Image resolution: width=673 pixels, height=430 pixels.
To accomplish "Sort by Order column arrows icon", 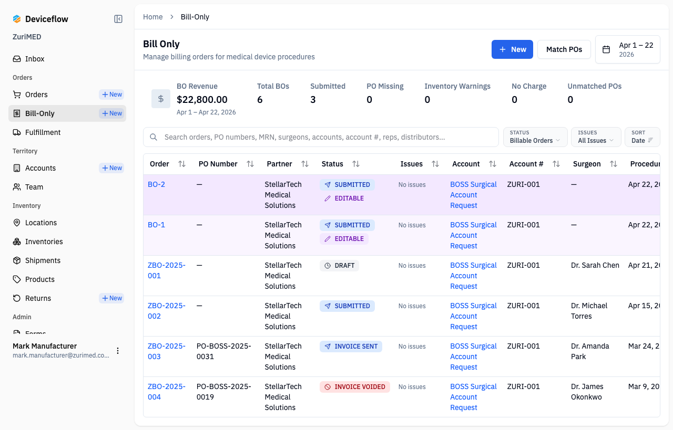I will (x=182, y=164).
